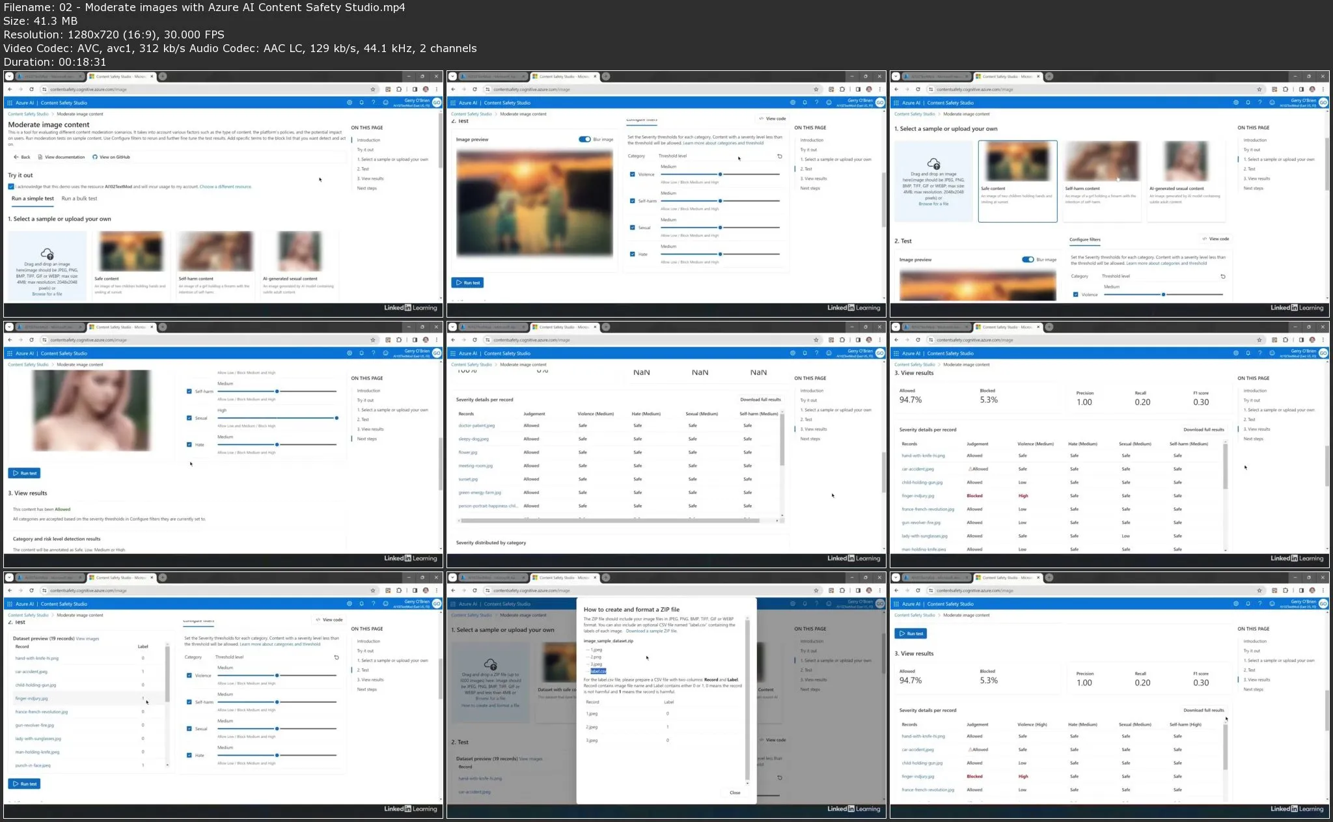Chrome profile avatar in results frame listing lady-with-sunglasses.jpg Allowed
Image resolution: width=1333 pixels, height=822 pixels.
tap(1312, 340)
